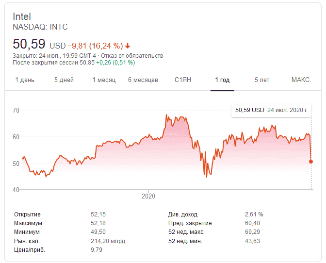
Task: Select the "С1ЯН" year-to-date tab
Action: (x=183, y=80)
